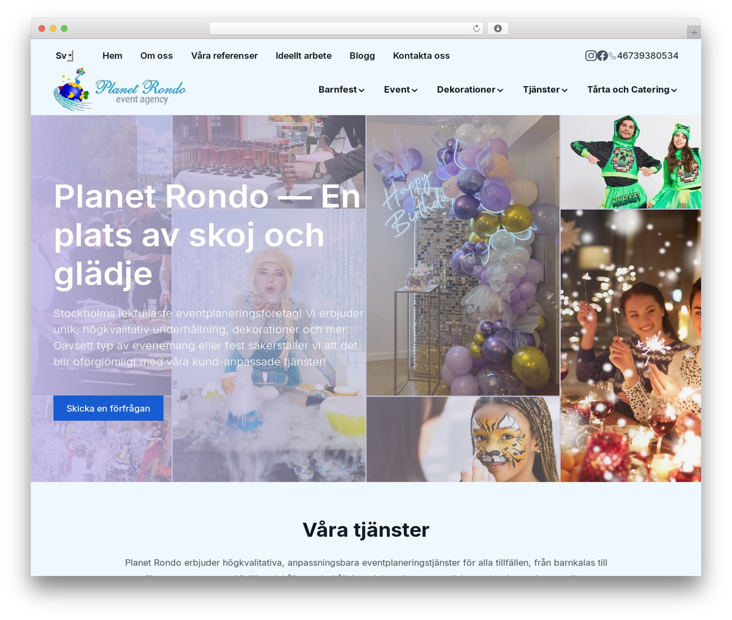This screenshot has width=732, height=620.
Task: Open the Instagram profile icon
Action: 591,55
